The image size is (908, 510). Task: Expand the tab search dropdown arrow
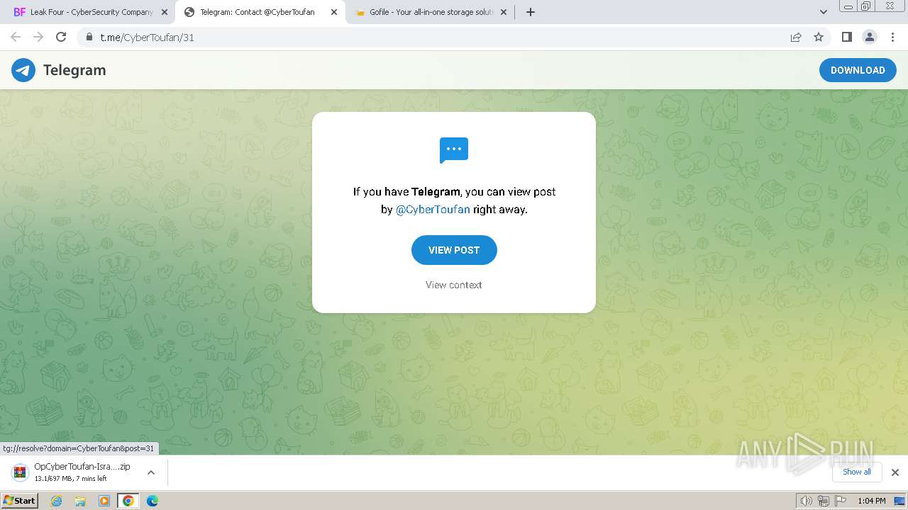click(x=824, y=12)
